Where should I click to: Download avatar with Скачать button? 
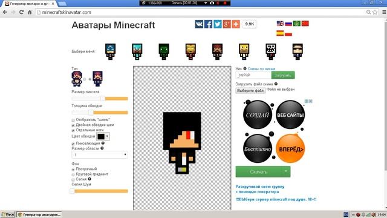tap(259, 171)
